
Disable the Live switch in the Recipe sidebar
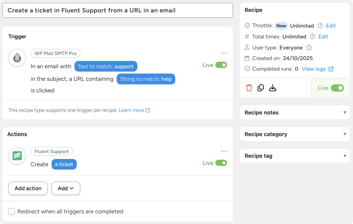(338, 88)
